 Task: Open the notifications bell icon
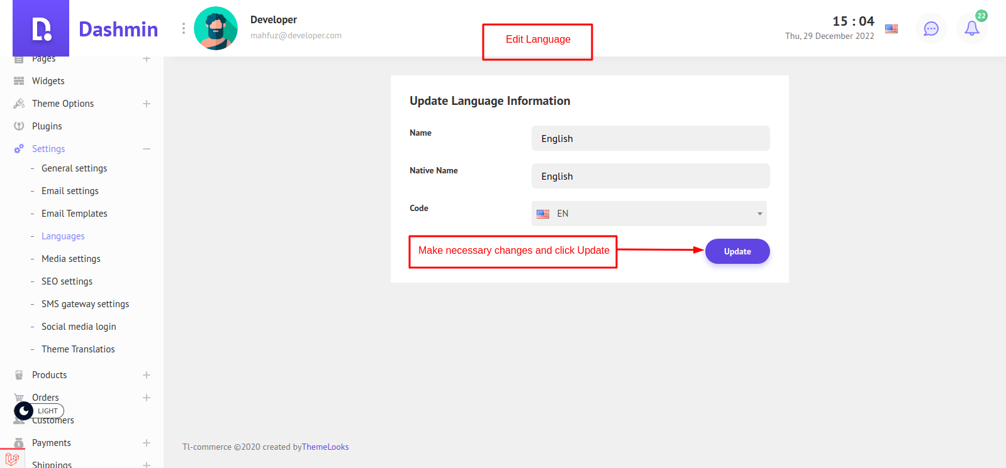(971, 28)
